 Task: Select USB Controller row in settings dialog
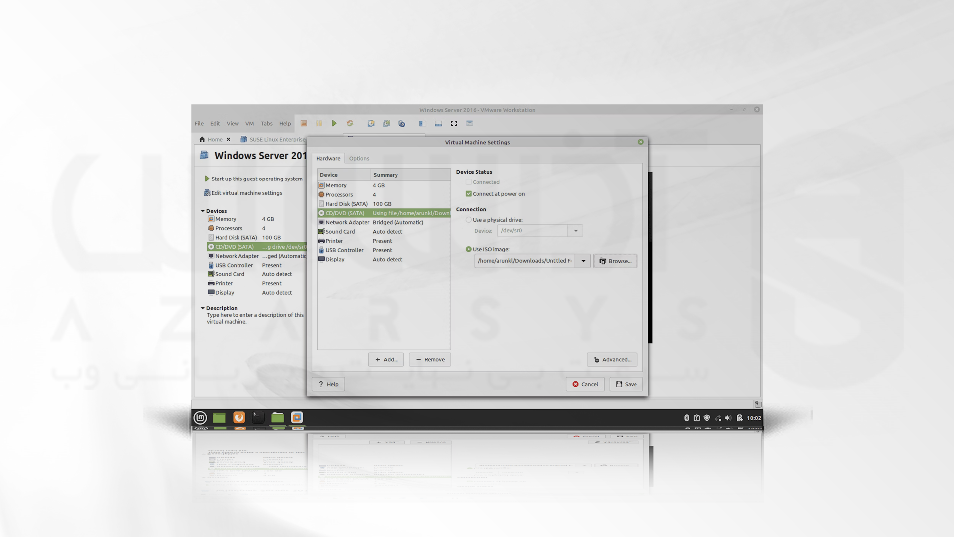click(384, 250)
